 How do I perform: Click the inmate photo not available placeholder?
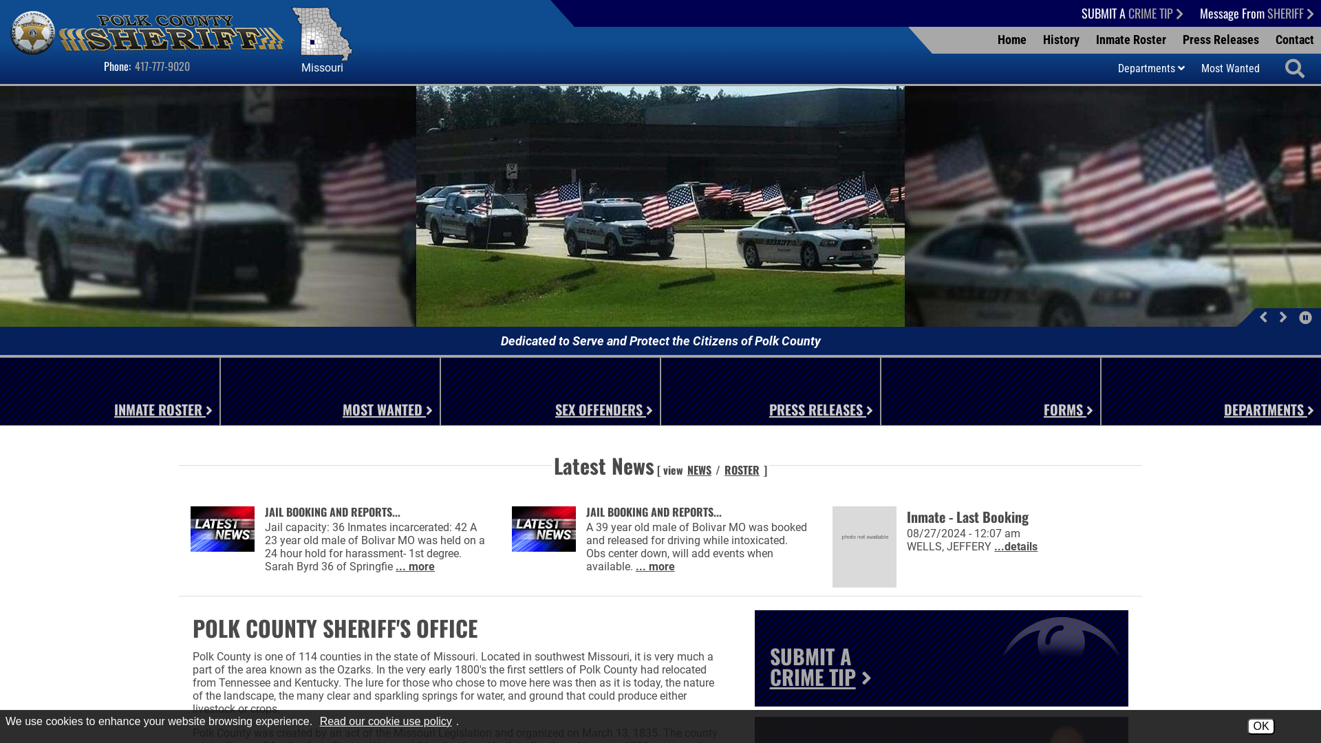(x=864, y=547)
